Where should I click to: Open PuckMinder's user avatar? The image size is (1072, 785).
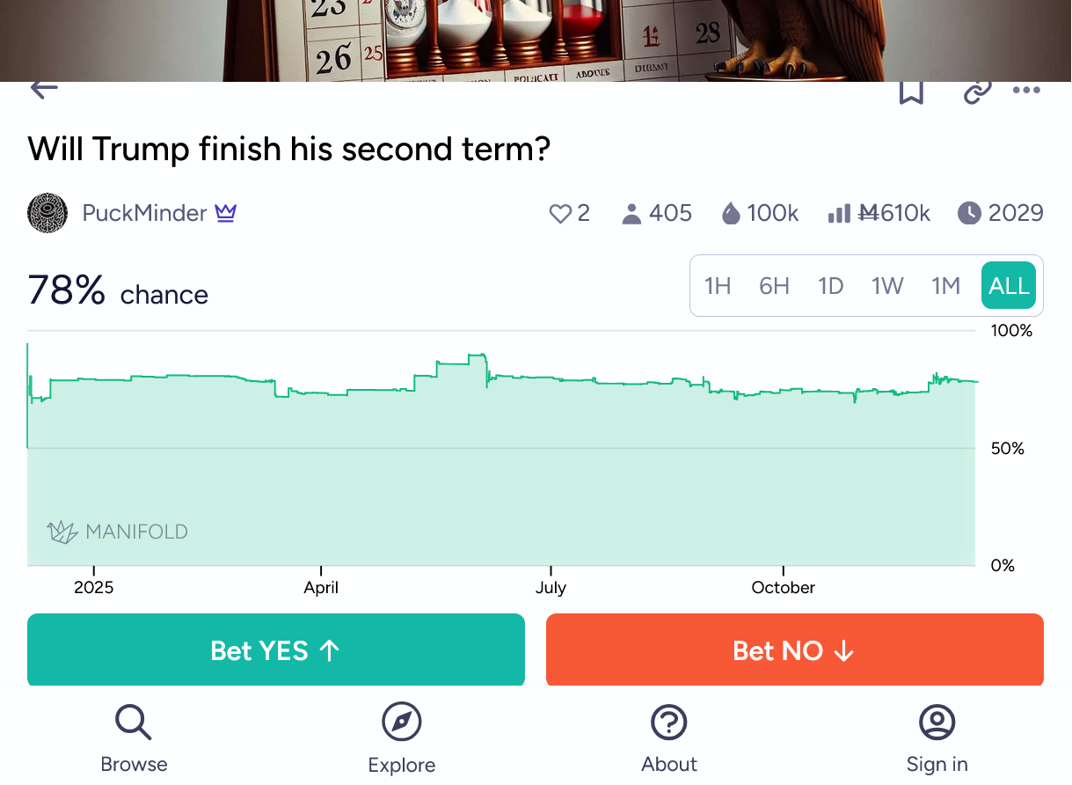click(47, 213)
